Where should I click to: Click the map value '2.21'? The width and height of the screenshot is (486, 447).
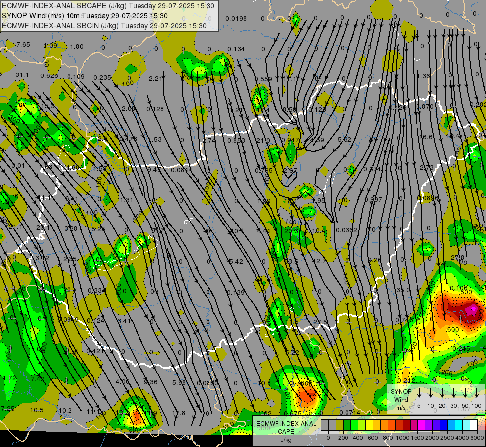pos(155,79)
